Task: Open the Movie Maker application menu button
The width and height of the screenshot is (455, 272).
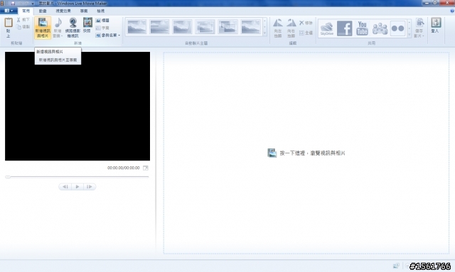Action: 9,11
